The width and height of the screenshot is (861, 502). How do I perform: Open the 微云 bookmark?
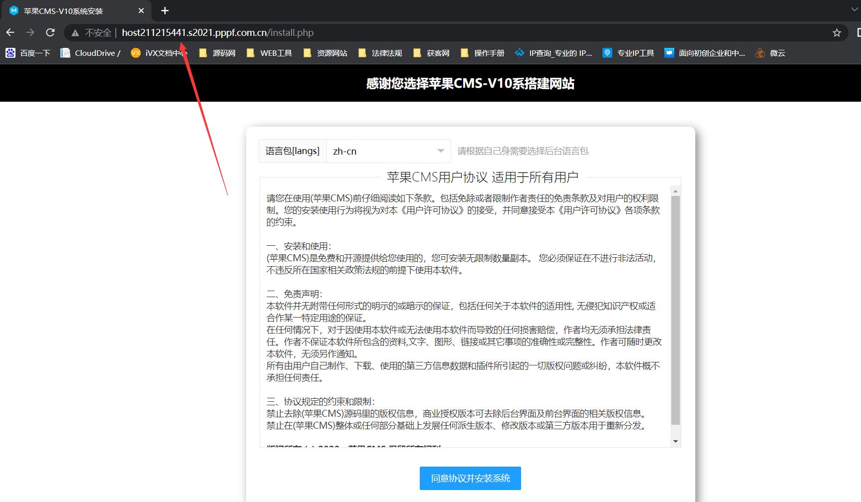[x=770, y=53]
